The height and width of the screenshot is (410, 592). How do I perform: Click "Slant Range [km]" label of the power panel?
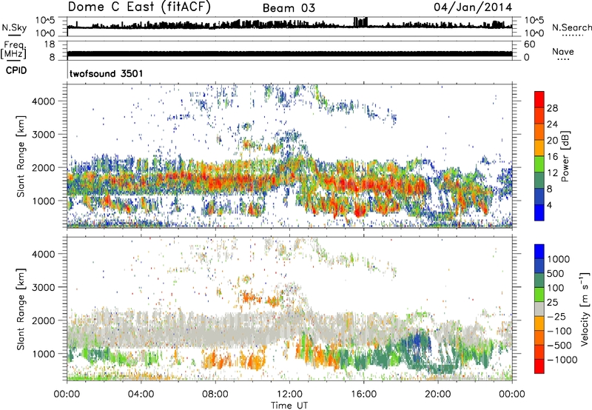click(21, 156)
